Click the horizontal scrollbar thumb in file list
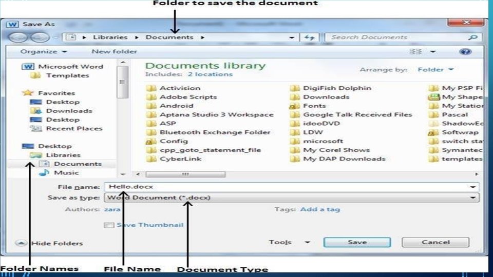 point(185,174)
